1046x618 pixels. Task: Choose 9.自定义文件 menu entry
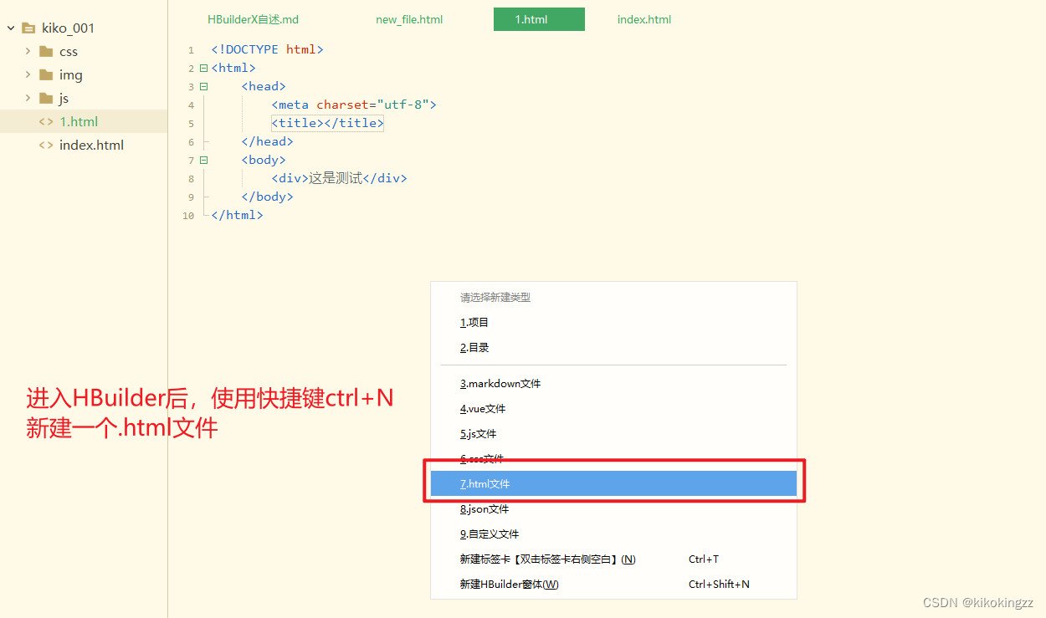(613, 534)
